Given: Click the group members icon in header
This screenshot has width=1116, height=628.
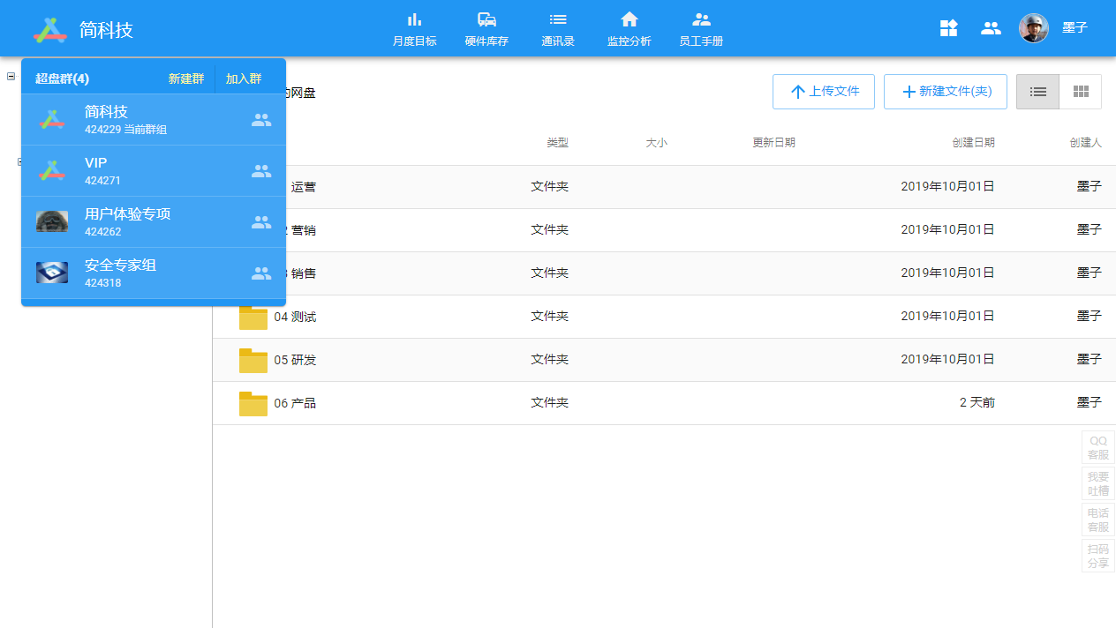Looking at the screenshot, I should tap(991, 28).
